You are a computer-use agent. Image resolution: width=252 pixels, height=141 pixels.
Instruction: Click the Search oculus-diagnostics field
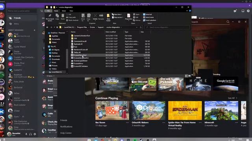point(167,27)
